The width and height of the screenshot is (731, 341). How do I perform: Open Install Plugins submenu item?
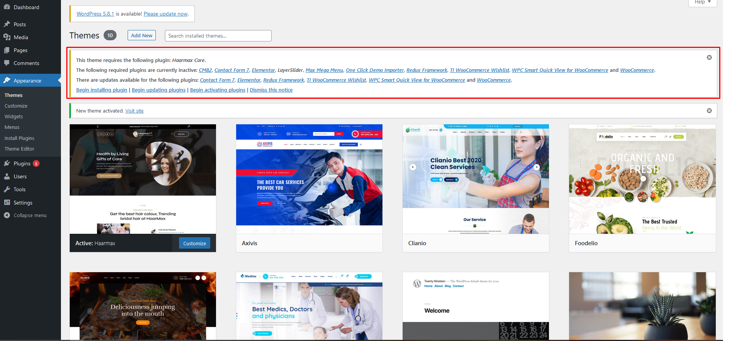pos(19,138)
